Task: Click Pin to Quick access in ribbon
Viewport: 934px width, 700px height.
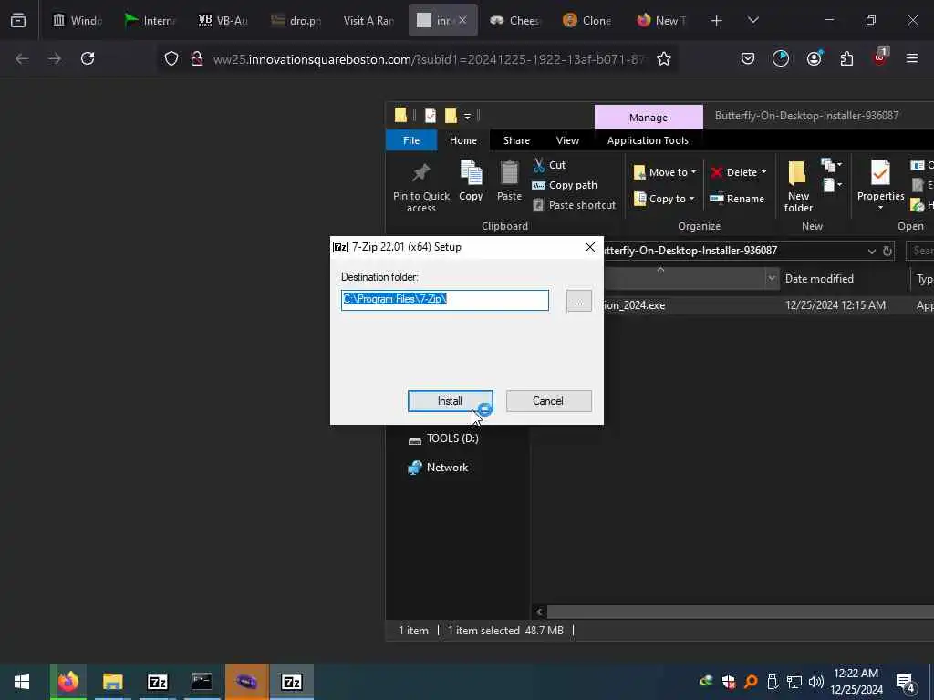Action: [421, 188]
